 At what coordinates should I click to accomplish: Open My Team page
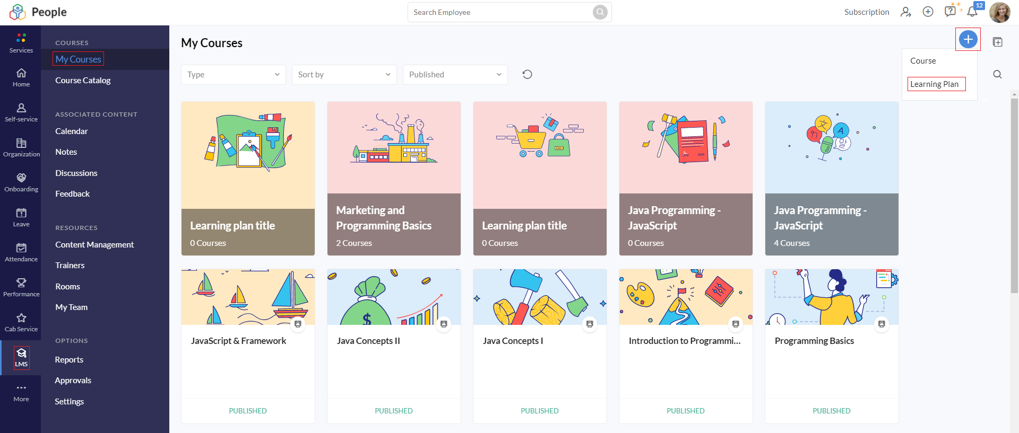tap(72, 307)
